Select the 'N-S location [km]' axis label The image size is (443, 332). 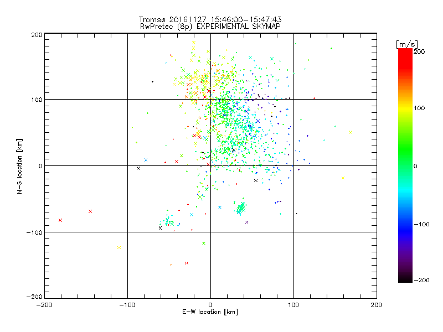click(x=19, y=166)
